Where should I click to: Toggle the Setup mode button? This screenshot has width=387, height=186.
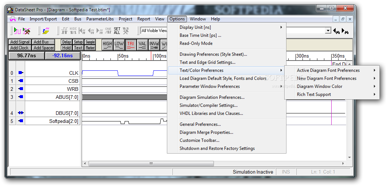click(78, 42)
